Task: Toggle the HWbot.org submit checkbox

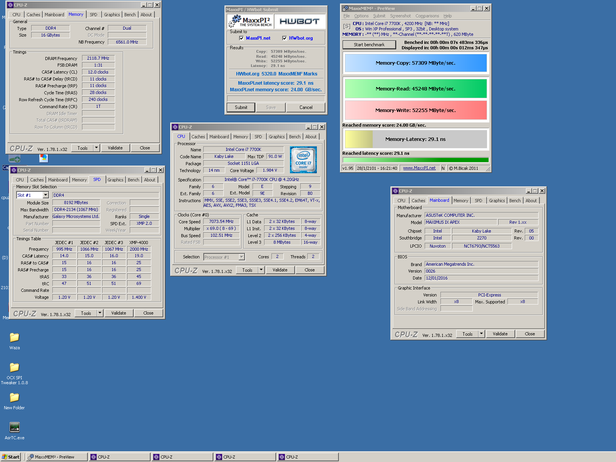Action: tap(285, 38)
